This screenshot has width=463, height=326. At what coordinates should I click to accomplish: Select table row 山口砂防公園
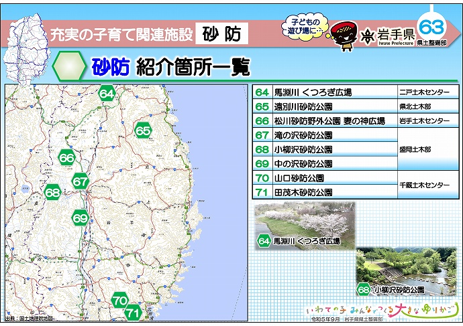pyautogui.click(x=325, y=178)
